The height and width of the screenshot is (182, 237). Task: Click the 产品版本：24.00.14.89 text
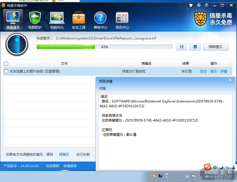21,166
